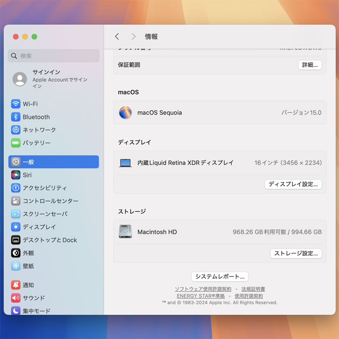Open the ディスプレイ sun icon in sidebar

click(x=16, y=227)
